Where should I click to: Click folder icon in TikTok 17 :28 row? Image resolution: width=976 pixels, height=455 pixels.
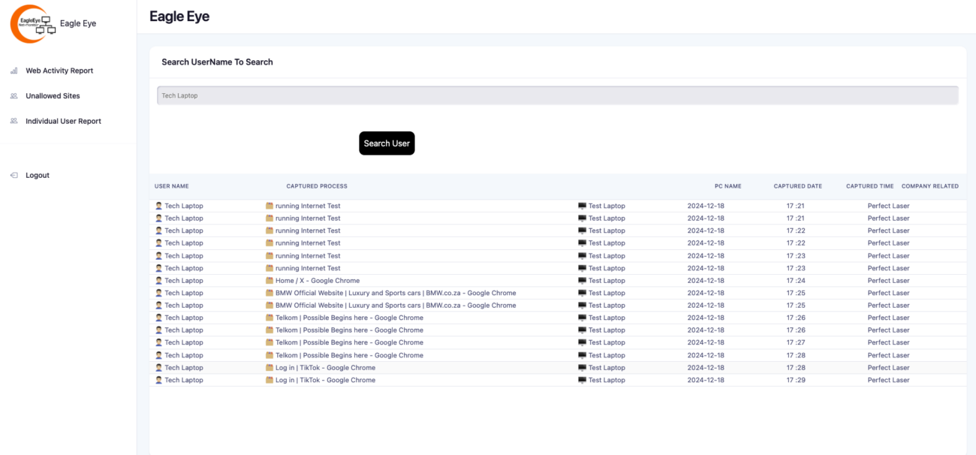coord(270,368)
